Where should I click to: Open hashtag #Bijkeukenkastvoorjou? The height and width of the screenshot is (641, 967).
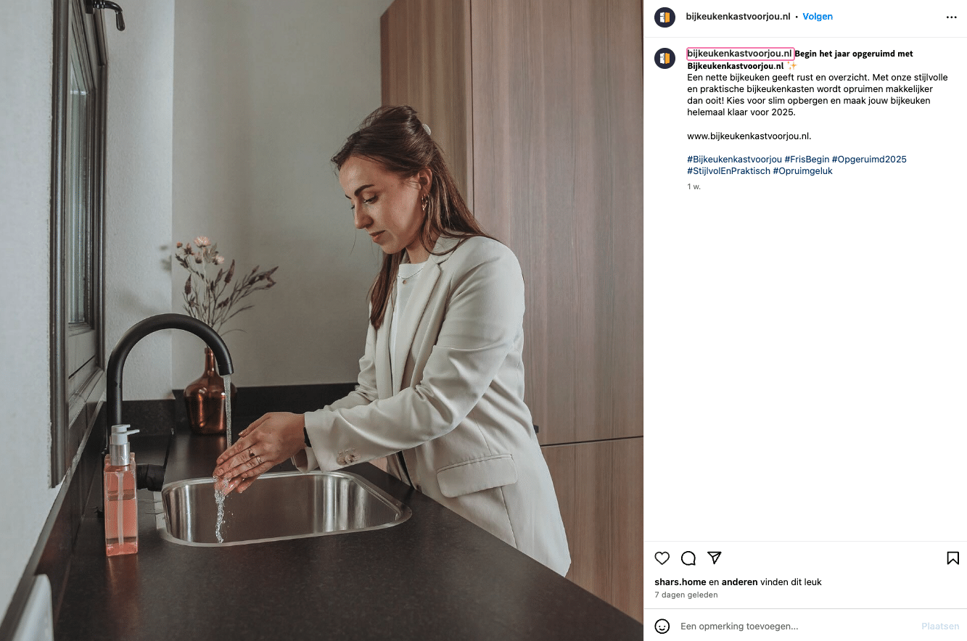pyautogui.click(x=734, y=160)
